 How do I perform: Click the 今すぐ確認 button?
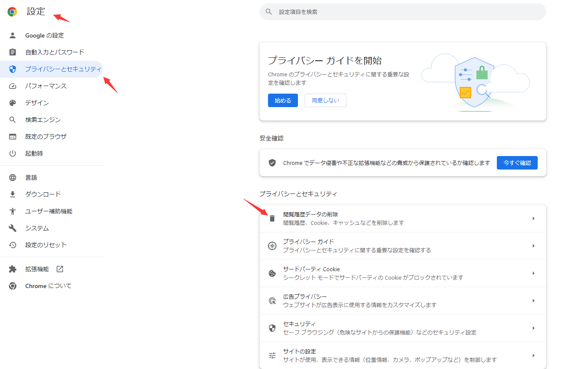click(517, 163)
